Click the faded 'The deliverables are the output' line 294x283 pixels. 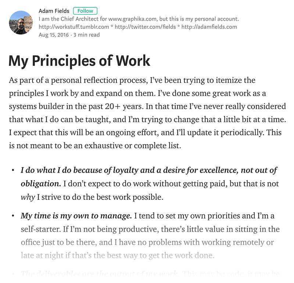point(99,274)
